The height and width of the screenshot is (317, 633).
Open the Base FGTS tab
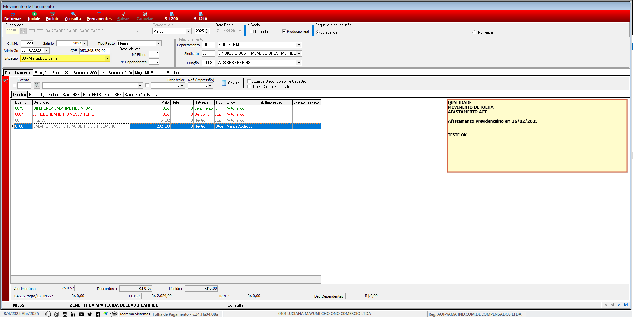click(92, 95)
